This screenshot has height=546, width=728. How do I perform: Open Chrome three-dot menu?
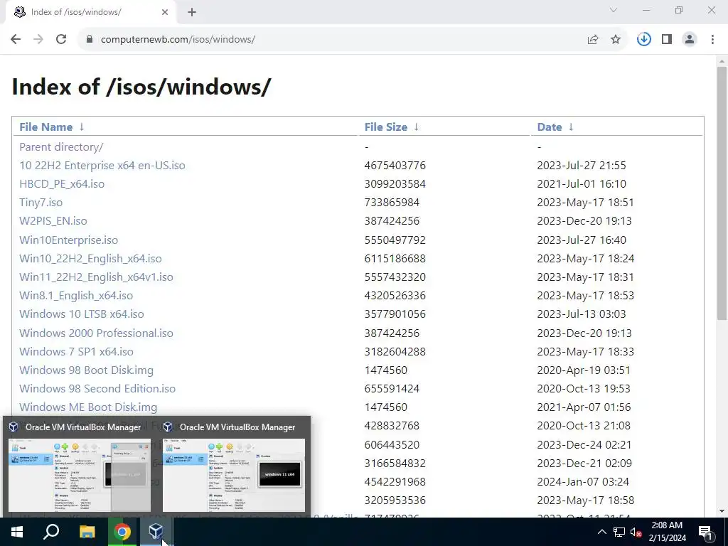pyautogui.click(x=712, y=40)
